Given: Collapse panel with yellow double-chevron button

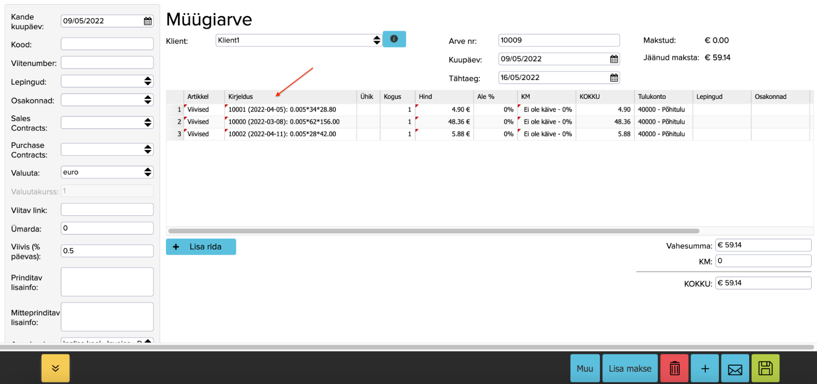Looking at the screenshot, I should pyautogui.click(x=56, y=368).
